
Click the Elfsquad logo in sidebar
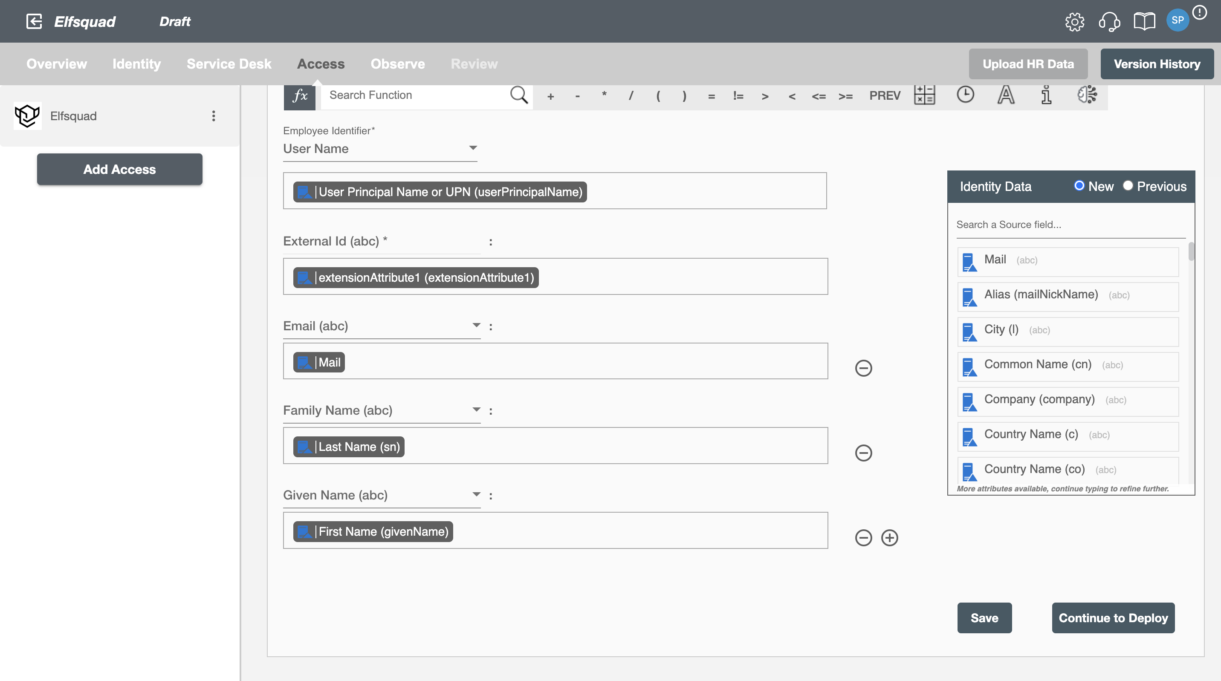coord(27,115)
